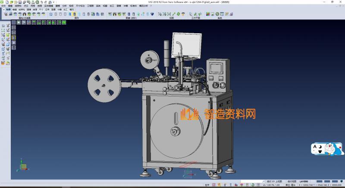Click the dark blue cube icon in the 图像 group

coord(152,14)
